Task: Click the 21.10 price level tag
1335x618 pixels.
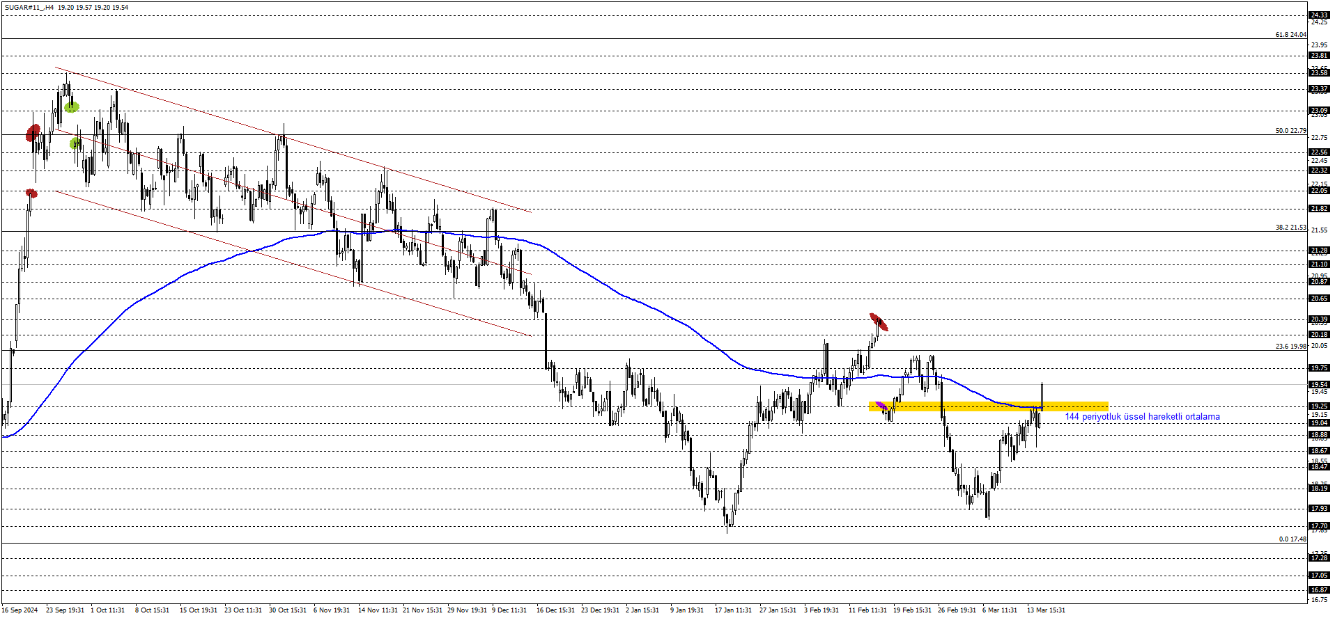Action: coord(1319,264)
